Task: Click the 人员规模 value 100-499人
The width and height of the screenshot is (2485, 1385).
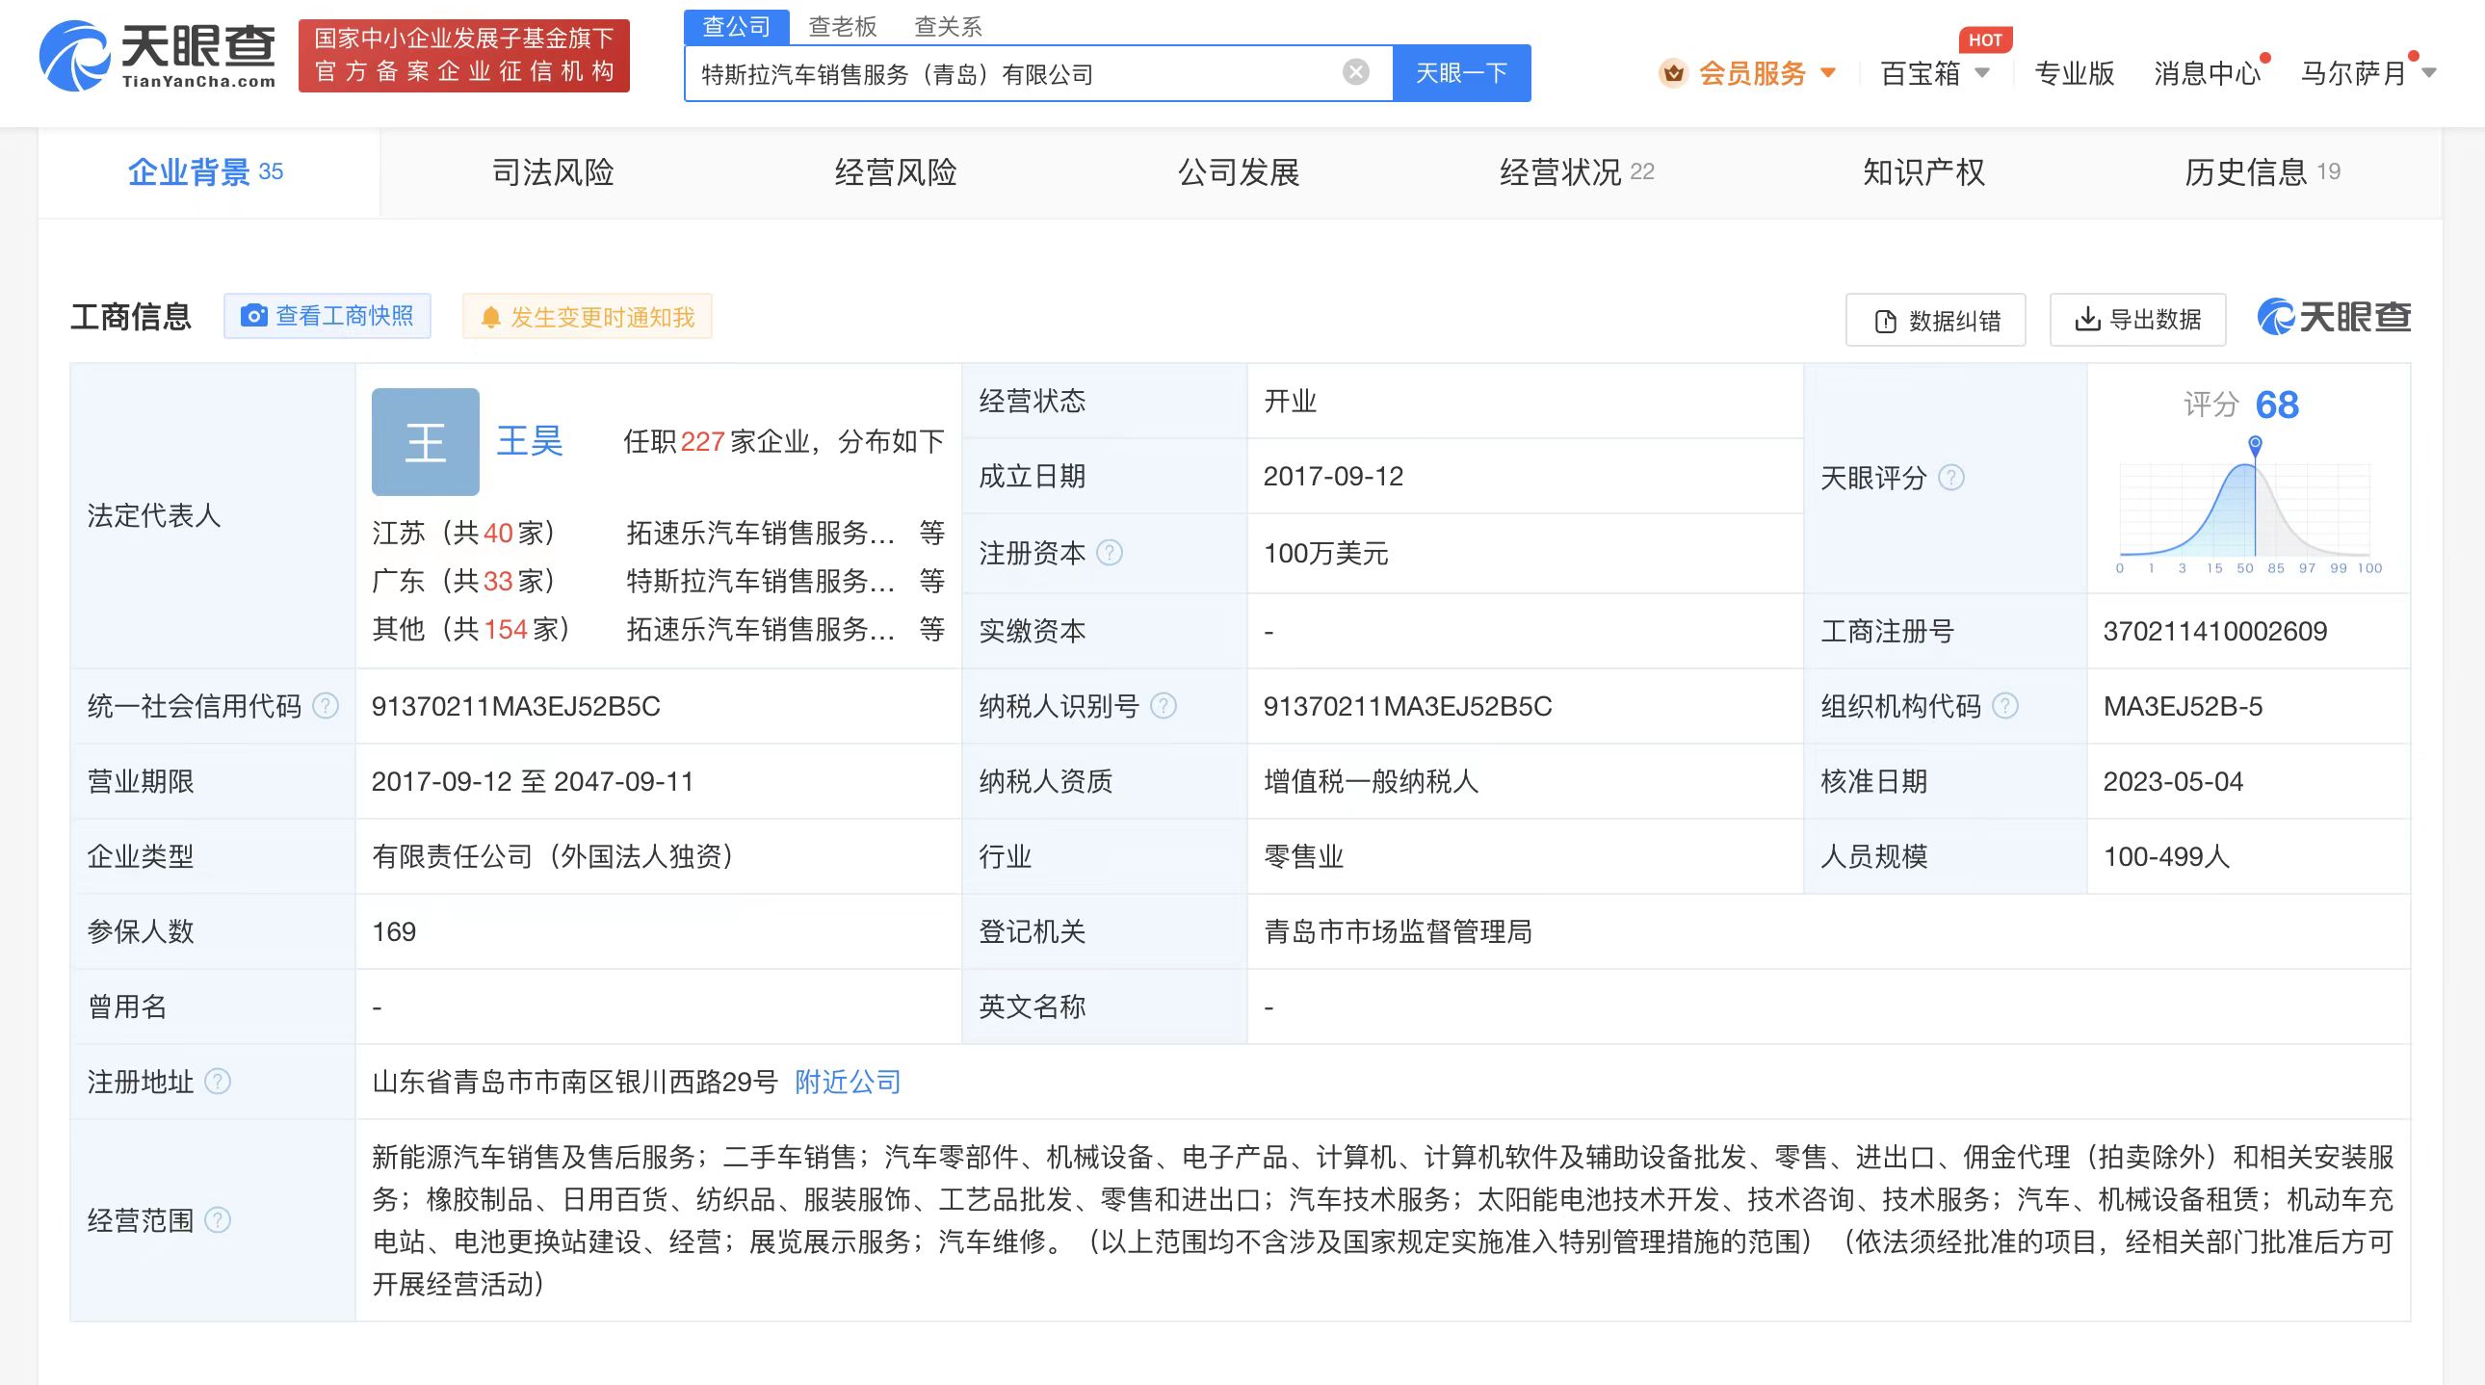Action: click(x=2166, y=856)
